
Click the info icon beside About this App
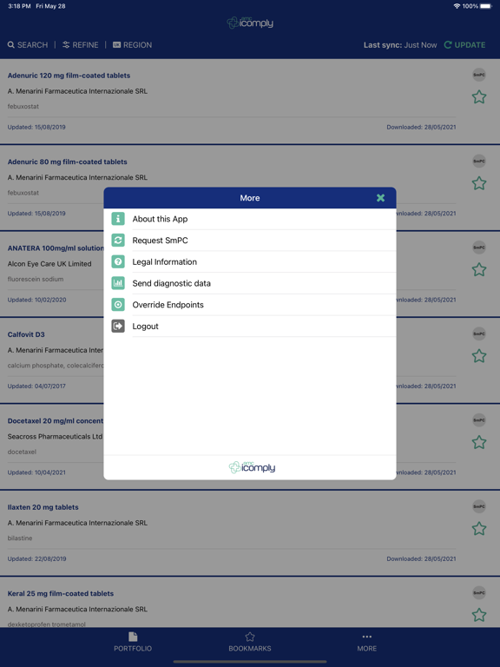point(118,219)
